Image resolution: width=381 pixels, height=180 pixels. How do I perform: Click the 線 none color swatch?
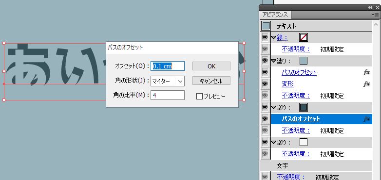point(304,37)
